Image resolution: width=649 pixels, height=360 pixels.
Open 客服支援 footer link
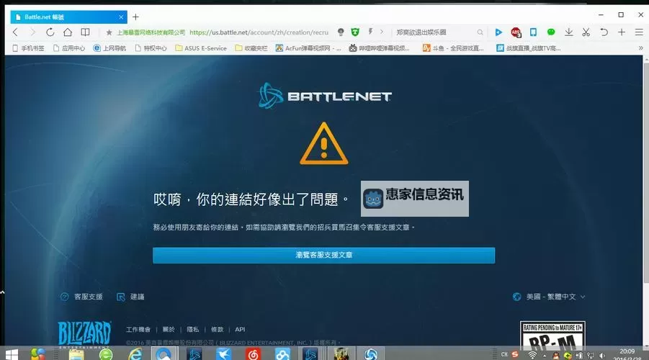(81, 297)
